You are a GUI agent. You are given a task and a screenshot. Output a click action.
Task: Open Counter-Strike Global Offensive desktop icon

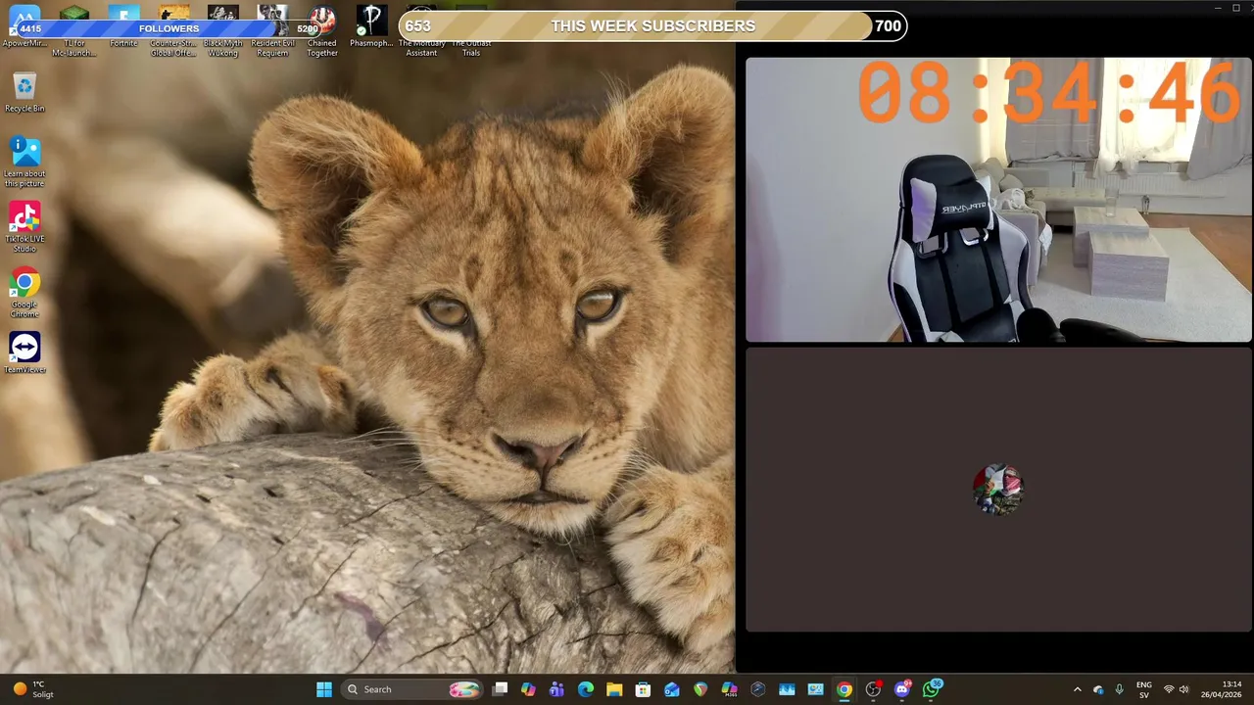173,31
